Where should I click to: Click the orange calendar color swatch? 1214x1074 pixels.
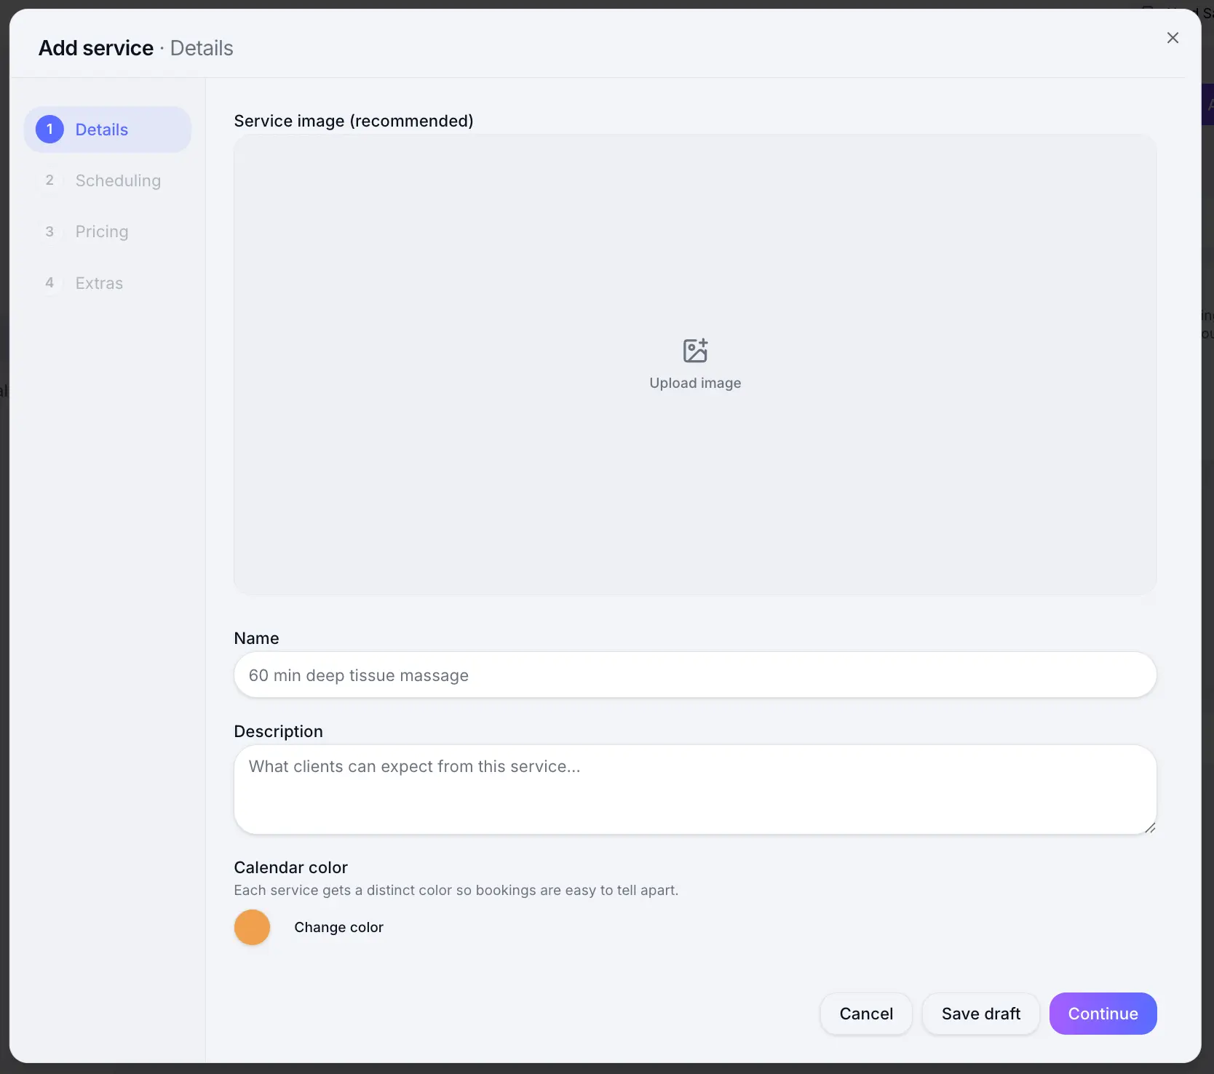[x=252, y=927]
